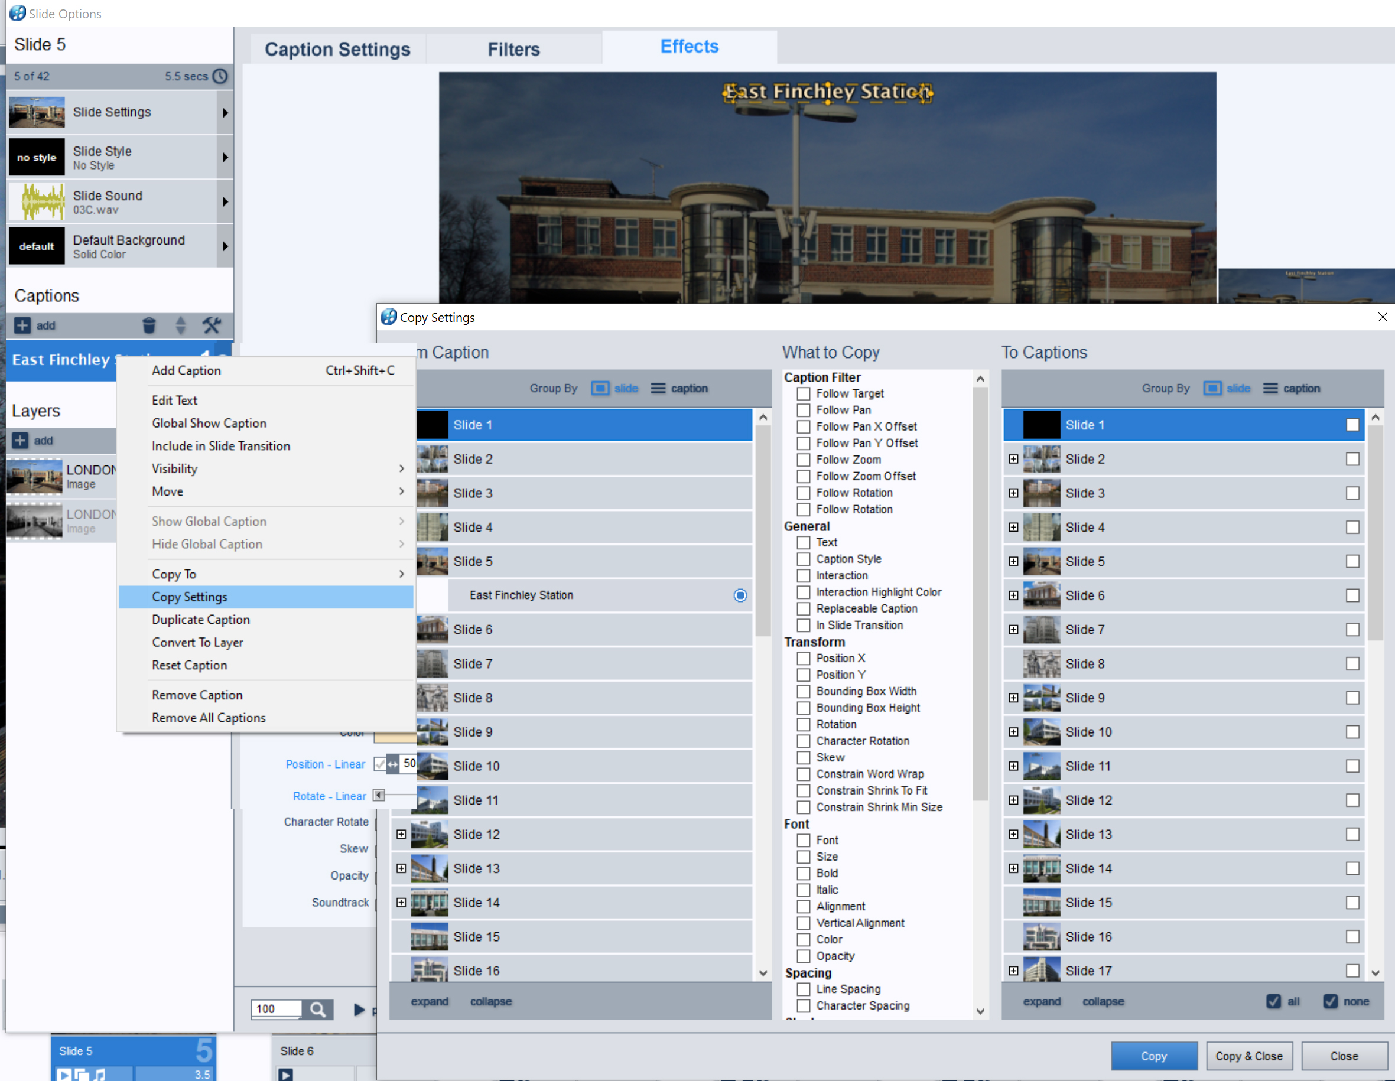This screenshot has height=1081, width=1395.
Task: Open the Slide Style flyout arrow
Action: click(225, 157)
